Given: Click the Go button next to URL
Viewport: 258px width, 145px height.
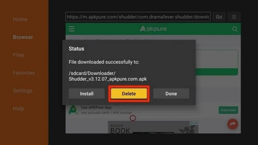Looking at the screenshot, I should click(x=219, y=17).
